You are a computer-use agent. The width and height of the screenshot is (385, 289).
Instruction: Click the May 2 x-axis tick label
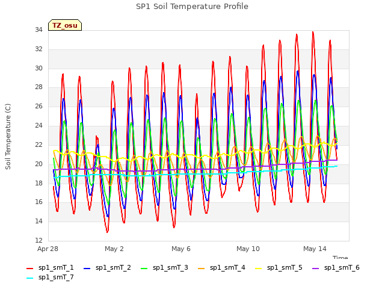click(114, 249)
